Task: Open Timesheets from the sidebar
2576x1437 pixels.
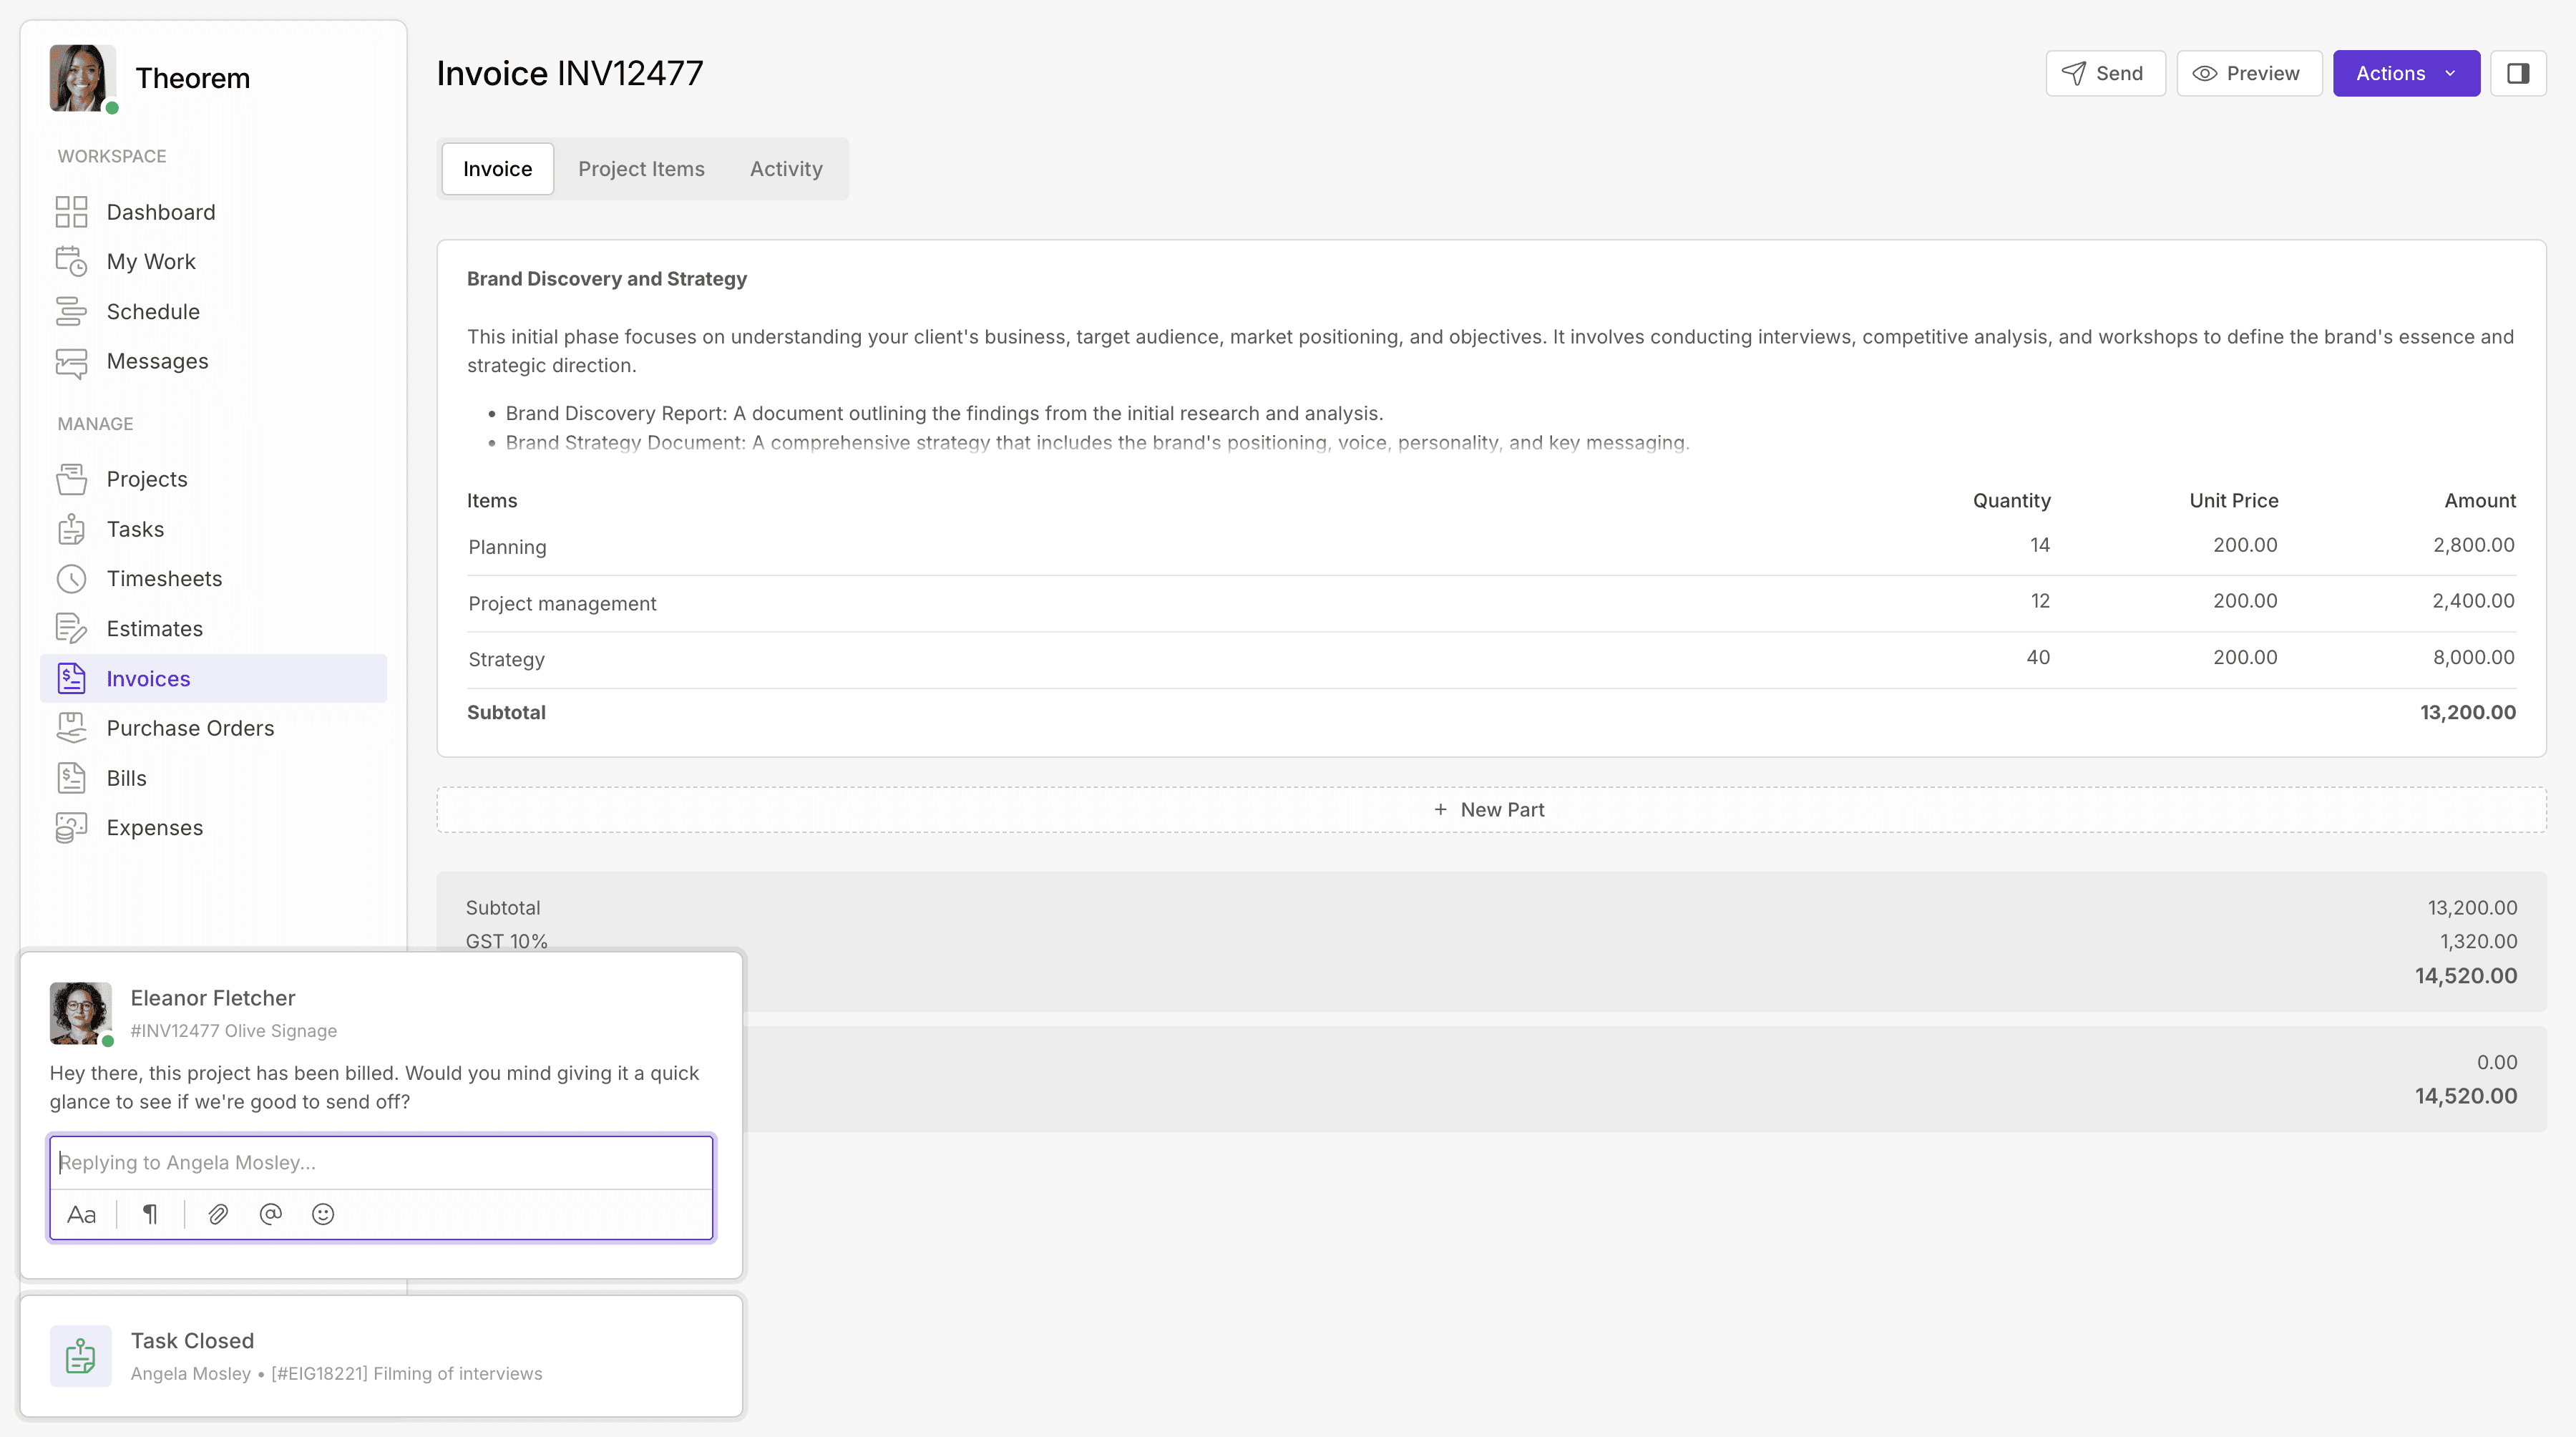Action: (164, 579)
